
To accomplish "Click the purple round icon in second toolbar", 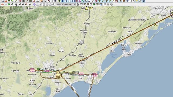I will (34, 4).
